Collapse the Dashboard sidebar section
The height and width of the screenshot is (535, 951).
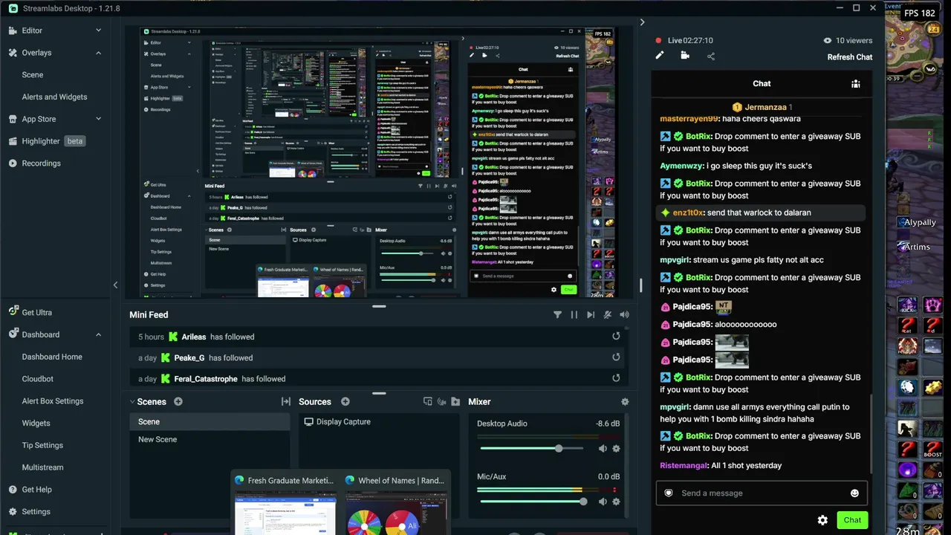(98, 335)
